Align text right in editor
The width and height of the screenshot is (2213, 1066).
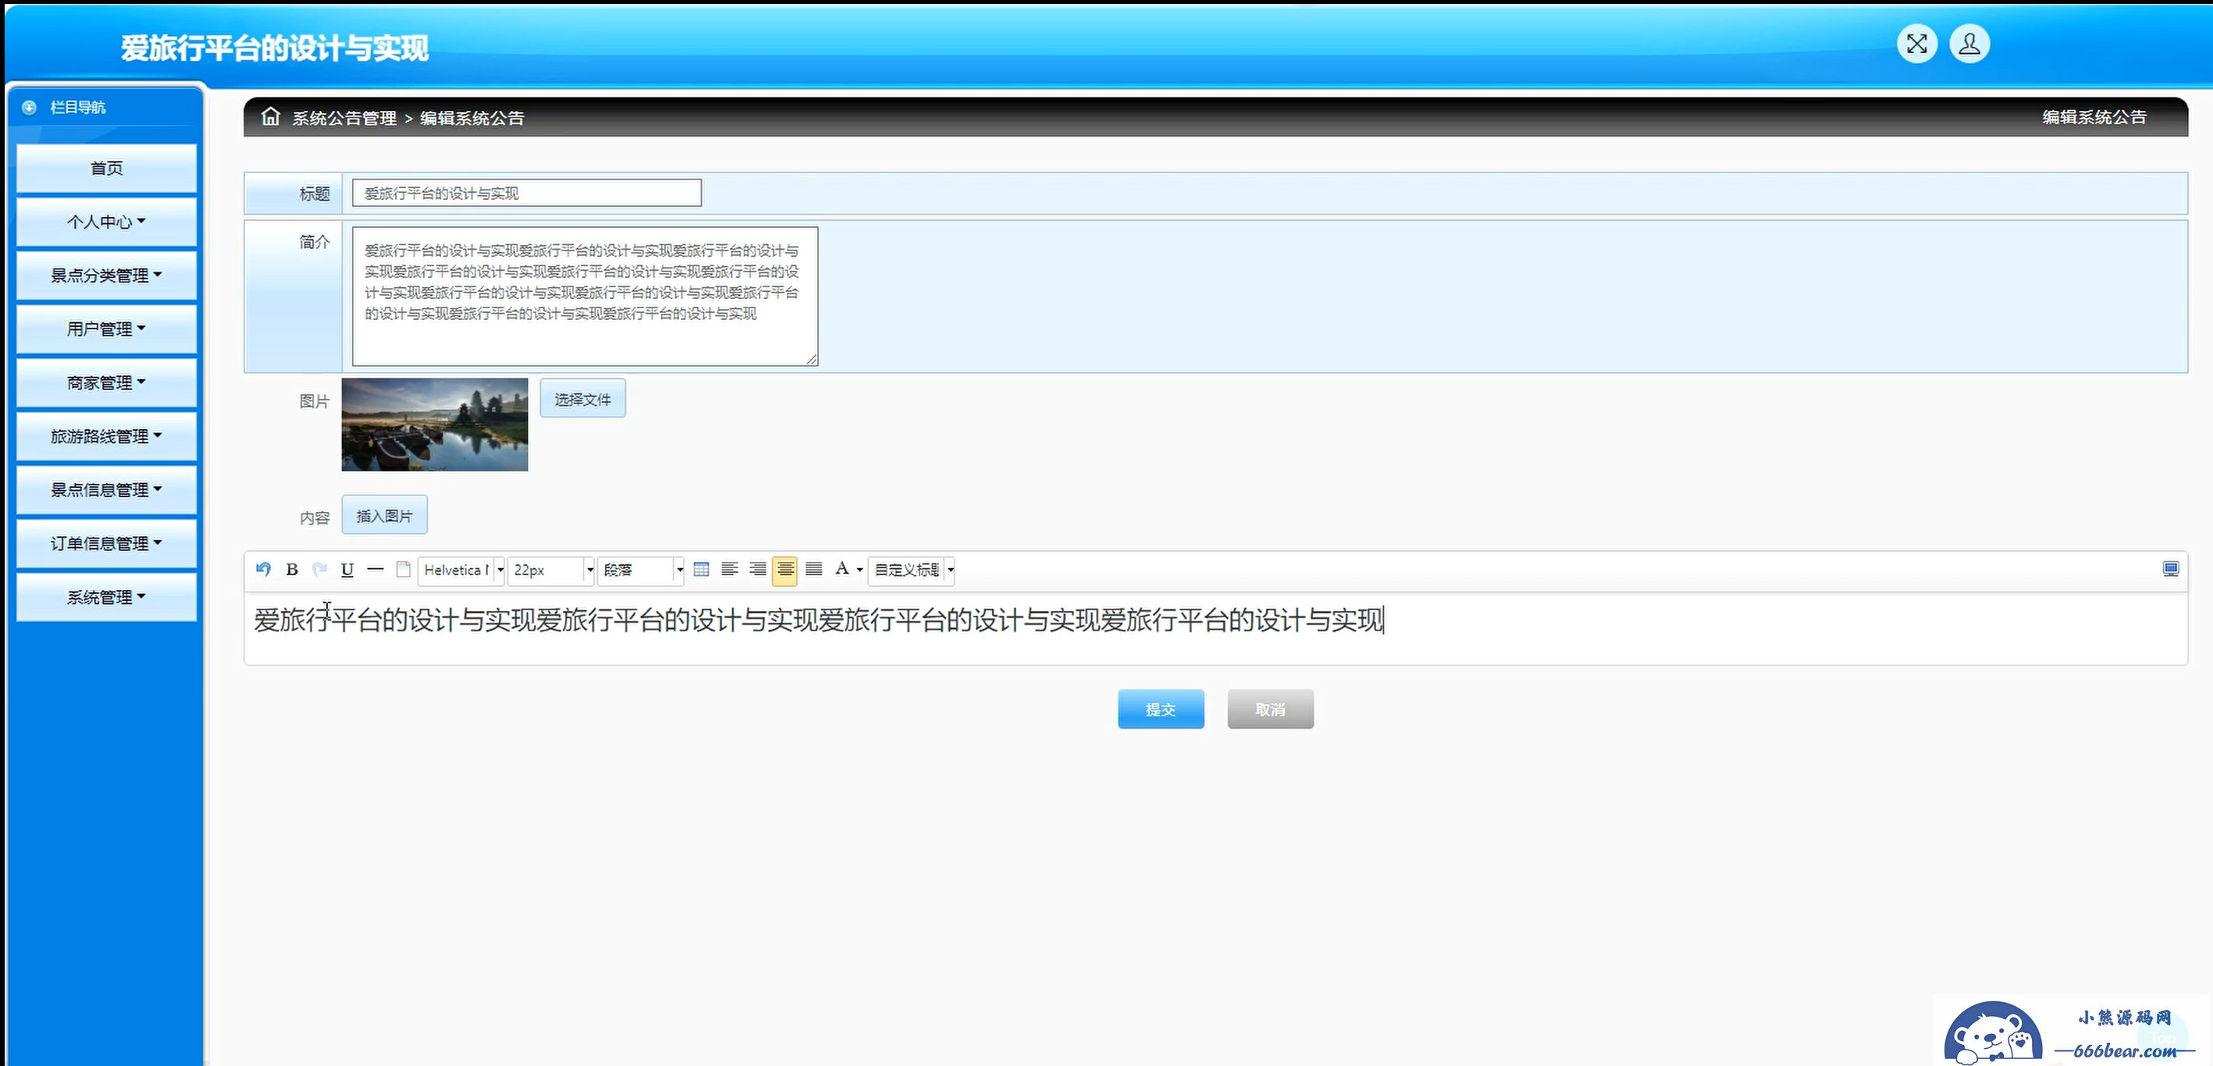pyautogui.click(x=757, y=570)
